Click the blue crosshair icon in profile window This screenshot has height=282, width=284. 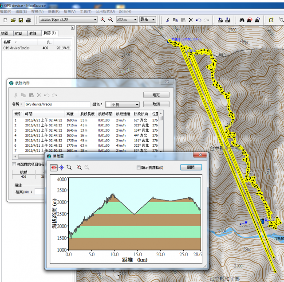[x=61, y=168]
